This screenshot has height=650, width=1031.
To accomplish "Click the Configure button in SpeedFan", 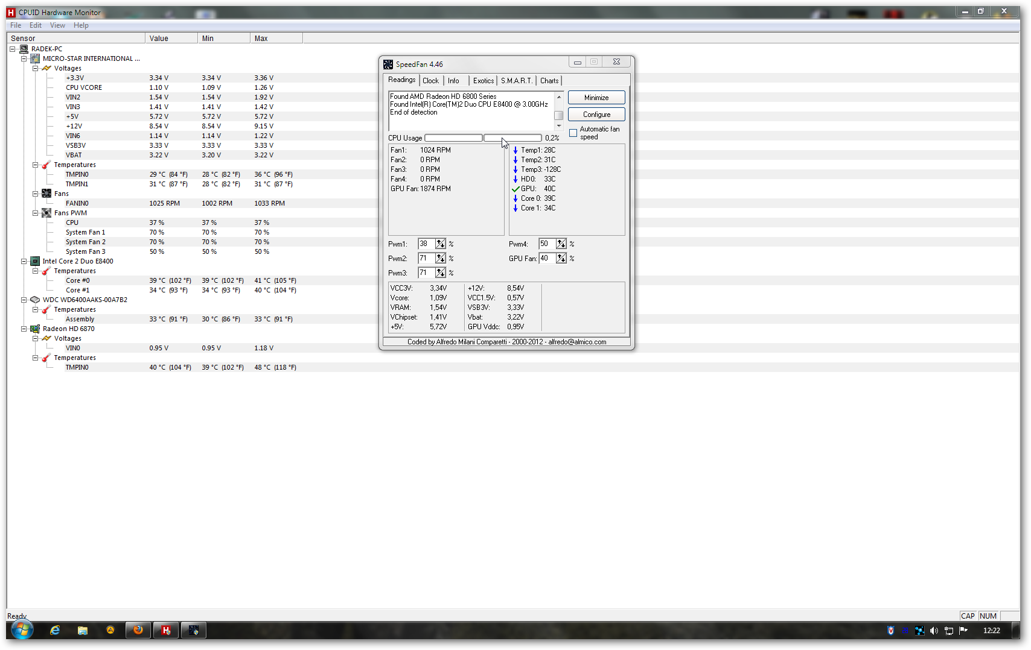I will tap(596, 115).
